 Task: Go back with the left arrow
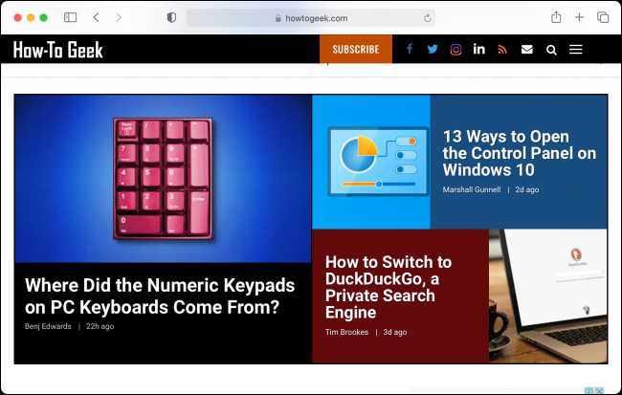(96, 17)
